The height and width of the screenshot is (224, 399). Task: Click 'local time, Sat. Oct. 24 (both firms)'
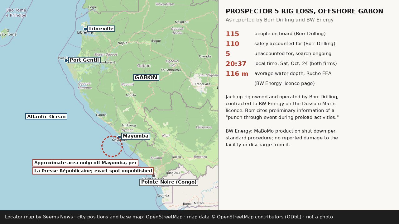pos(296,63)
